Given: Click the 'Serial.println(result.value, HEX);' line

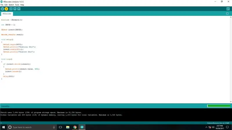Looking at the screenshot, I should tap(22, 69).
